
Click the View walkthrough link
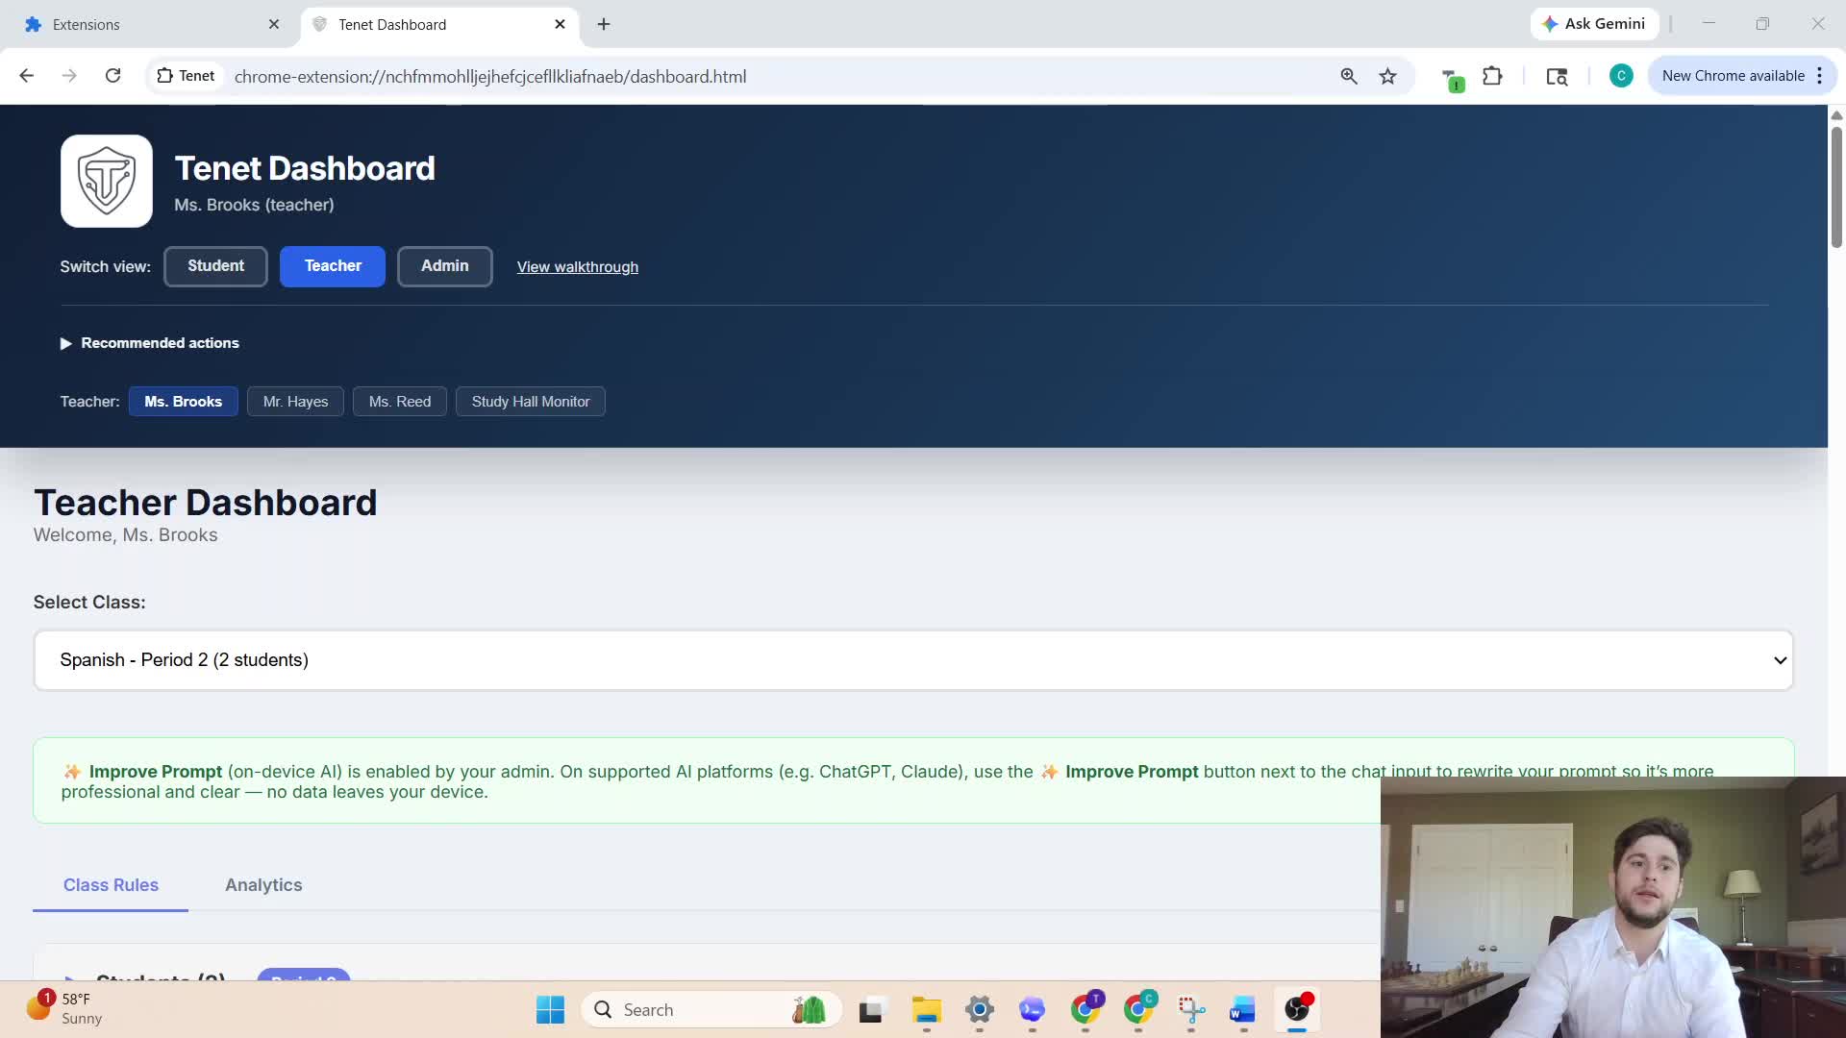pyautogui.click(x=577, y=267)
